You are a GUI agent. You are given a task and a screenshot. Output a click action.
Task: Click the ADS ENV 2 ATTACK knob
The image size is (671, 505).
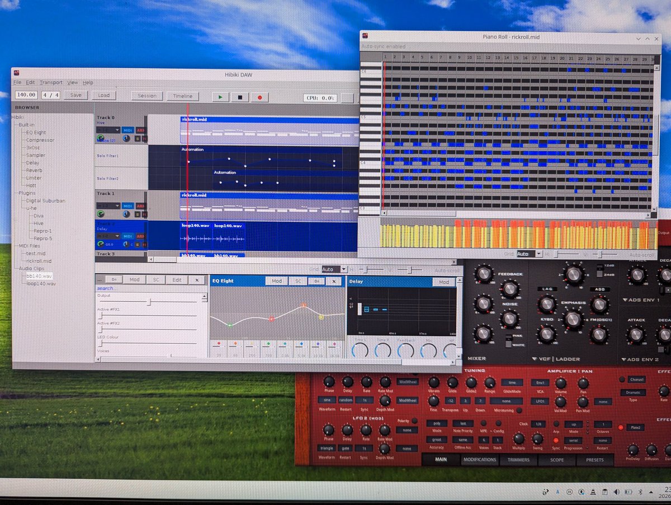[x=636, y=335]
